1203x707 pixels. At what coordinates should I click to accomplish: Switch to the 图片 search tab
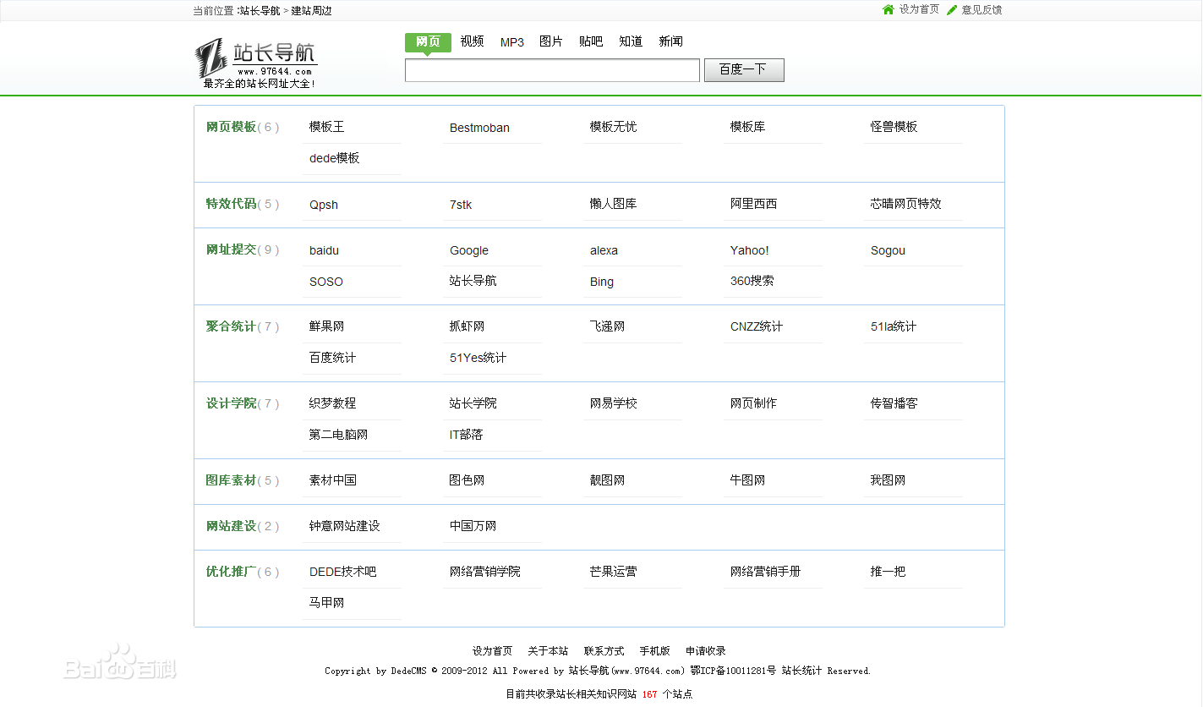pyautogui.click(x=551, y=41)
